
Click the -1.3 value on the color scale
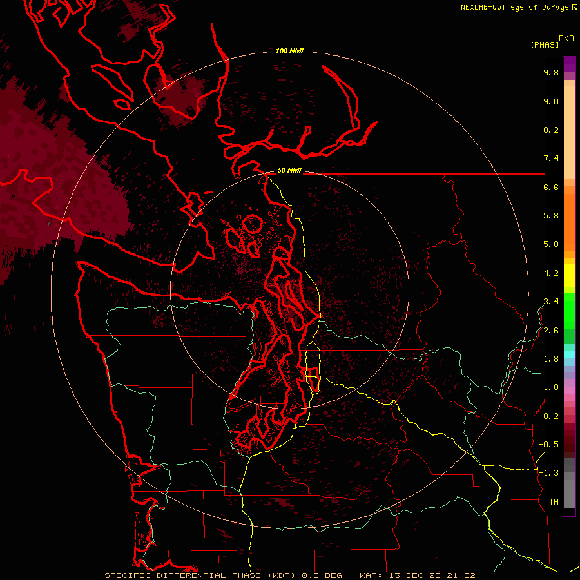pos(548,473)
